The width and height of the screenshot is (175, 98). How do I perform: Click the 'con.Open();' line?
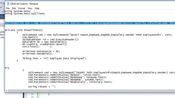pyautogui.click(x=30, y=37)
